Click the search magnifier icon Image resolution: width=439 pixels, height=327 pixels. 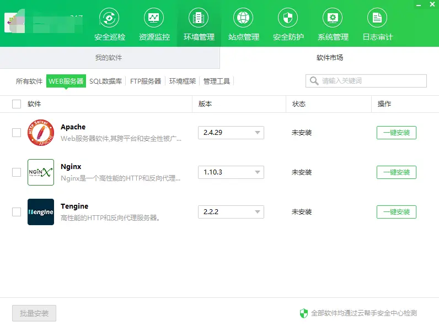(314, 81)
